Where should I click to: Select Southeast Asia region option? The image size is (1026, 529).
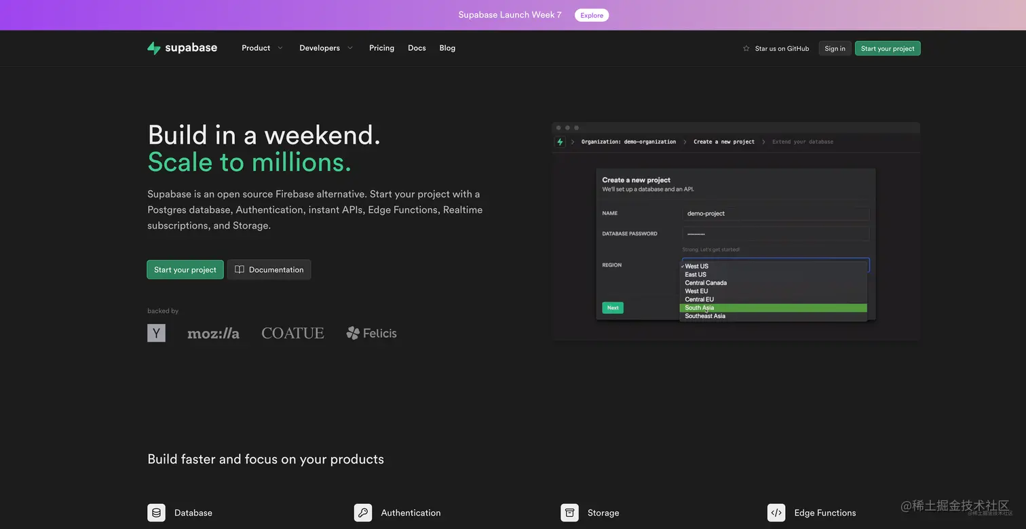click(x=774, y=316)
